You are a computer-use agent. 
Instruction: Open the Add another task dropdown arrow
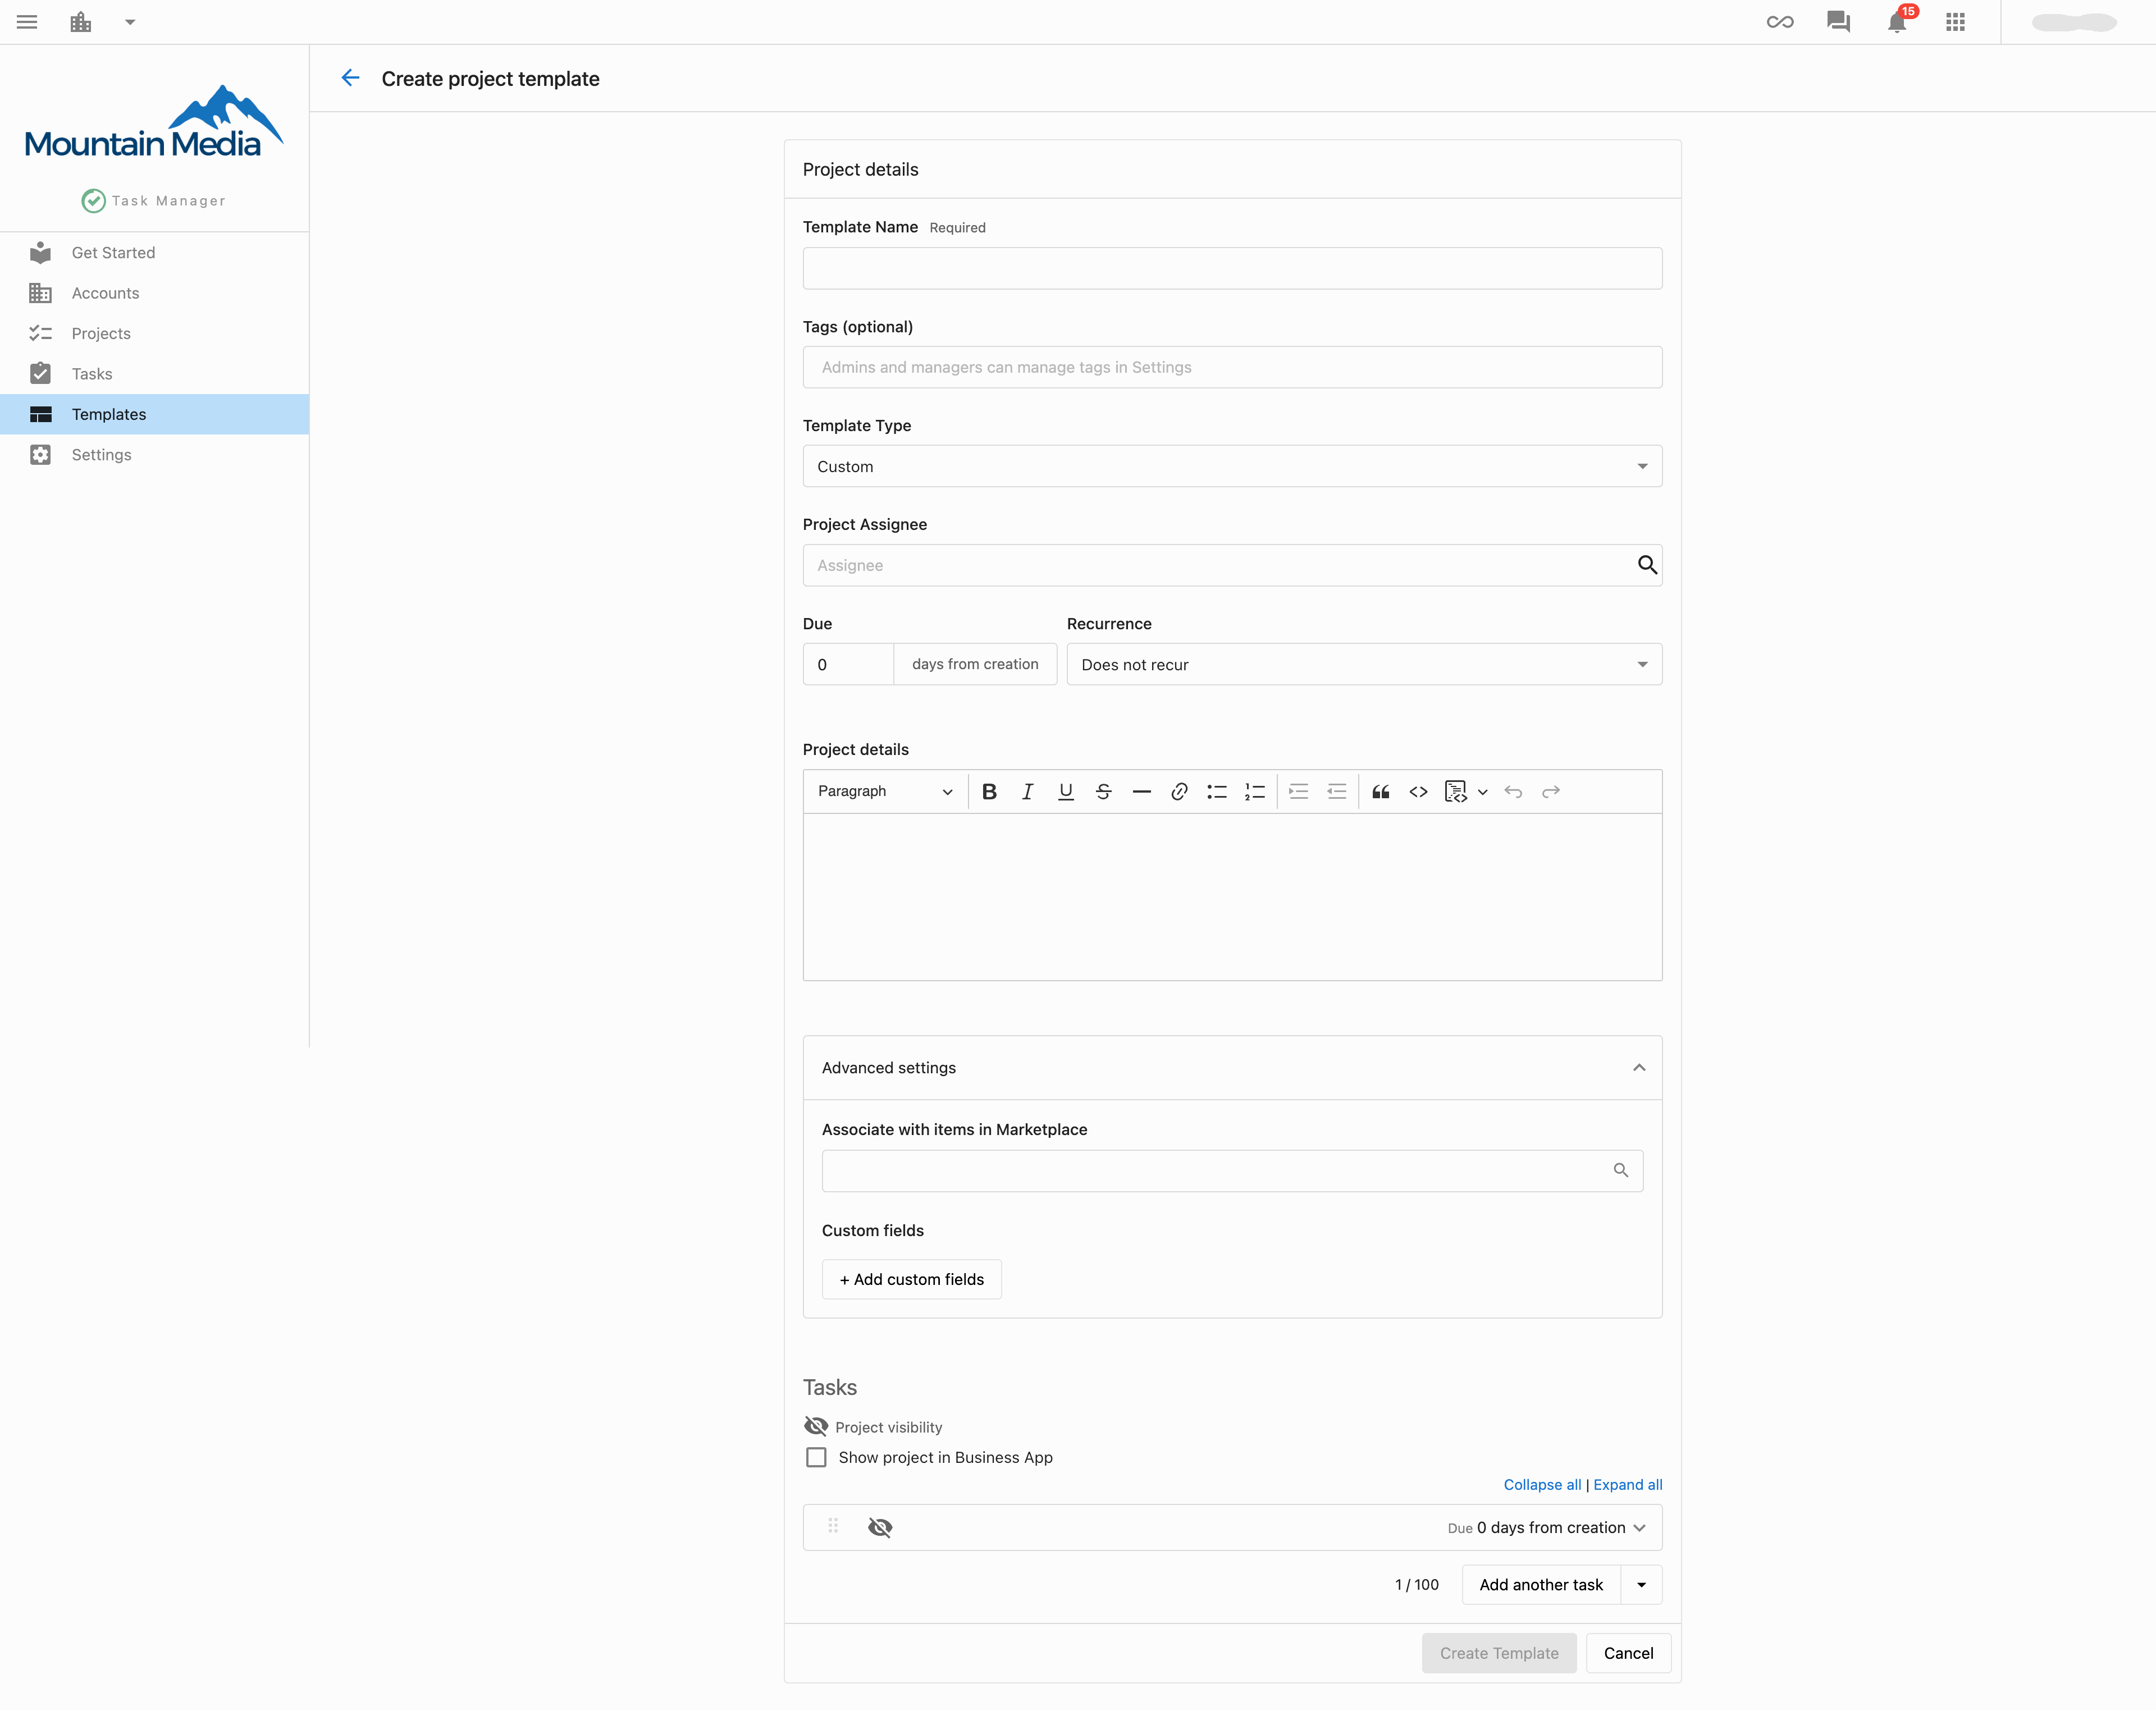point(1641,1584)
